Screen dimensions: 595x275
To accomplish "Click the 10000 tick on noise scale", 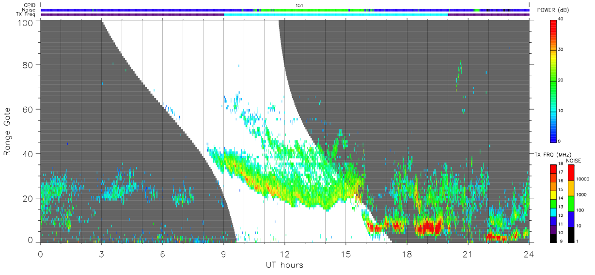I will 582,179.
